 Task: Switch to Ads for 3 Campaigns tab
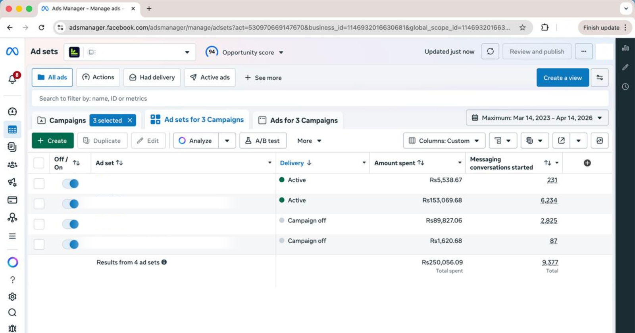click(298, 121)
